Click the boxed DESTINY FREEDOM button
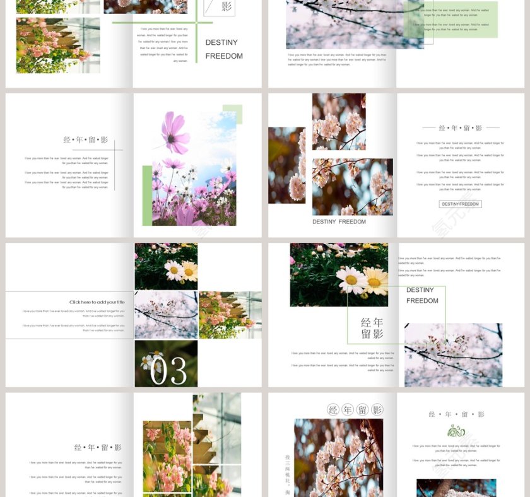The width and height of the screenshot is (530, 497). coord(460,204)
